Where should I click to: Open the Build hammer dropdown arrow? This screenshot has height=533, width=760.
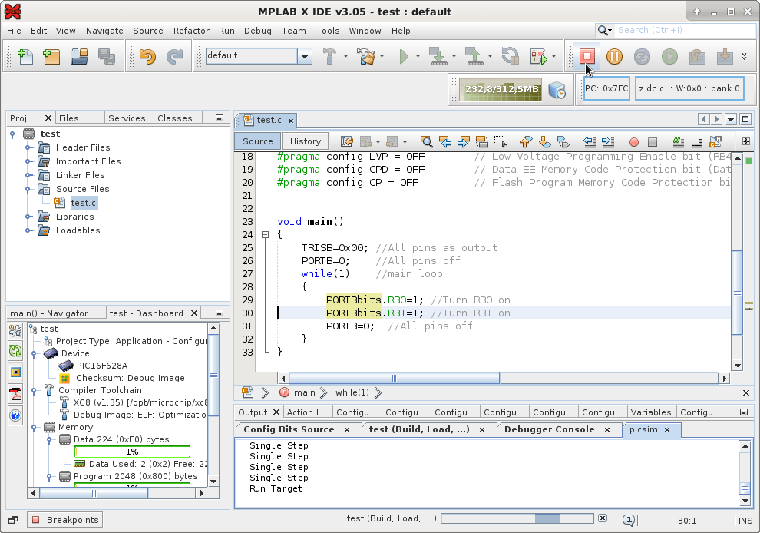[345, 56]
